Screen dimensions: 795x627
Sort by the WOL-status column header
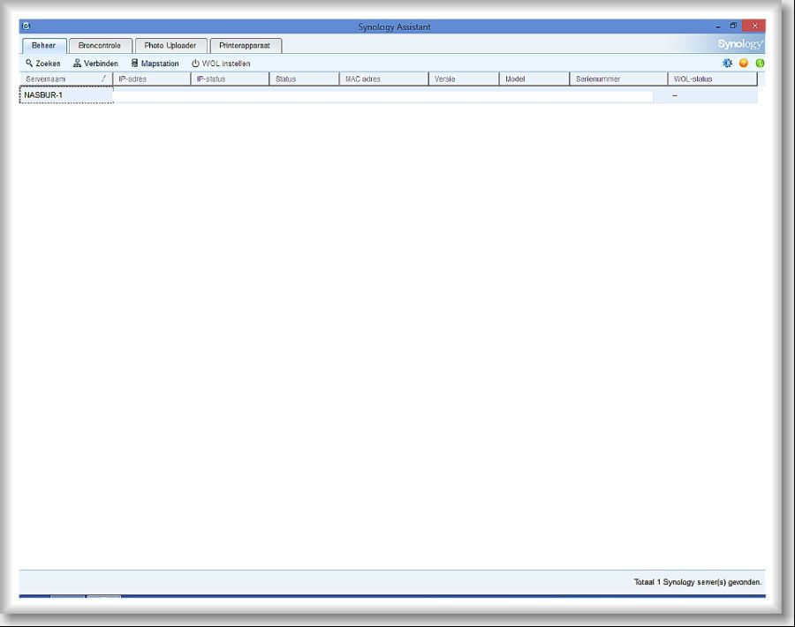tap(712, 79)
